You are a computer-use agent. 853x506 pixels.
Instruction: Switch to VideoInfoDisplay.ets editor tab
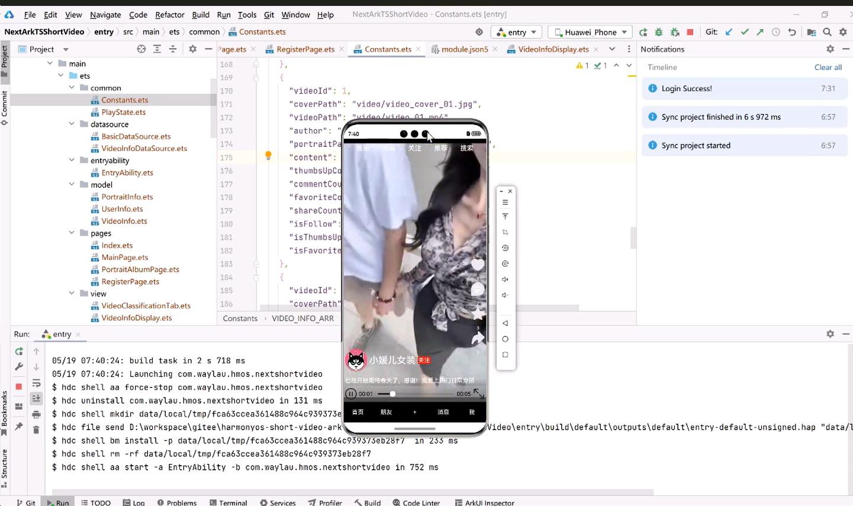(x=553, y=49)
